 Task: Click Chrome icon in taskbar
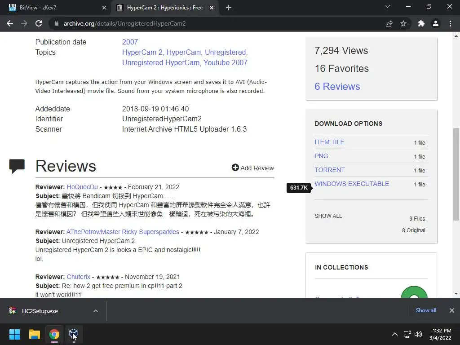tap(54, 334)
